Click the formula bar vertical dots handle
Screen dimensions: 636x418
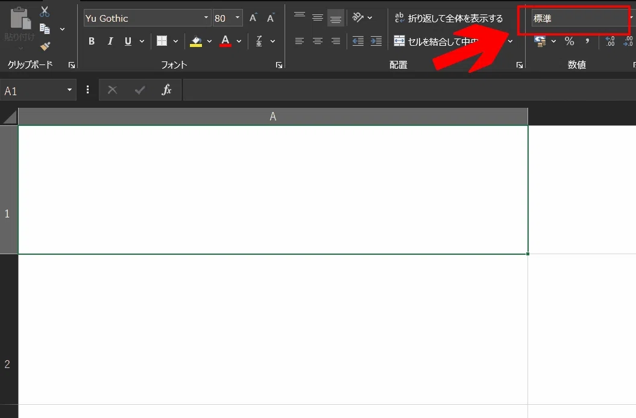(x=87, y=90)
